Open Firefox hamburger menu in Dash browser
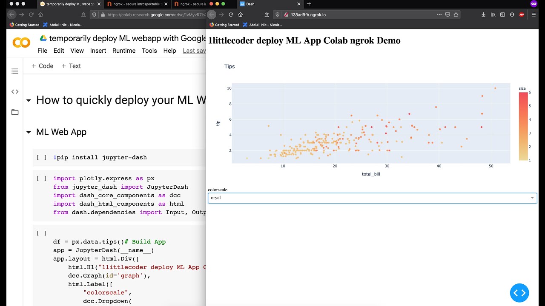 coord(534,14)
